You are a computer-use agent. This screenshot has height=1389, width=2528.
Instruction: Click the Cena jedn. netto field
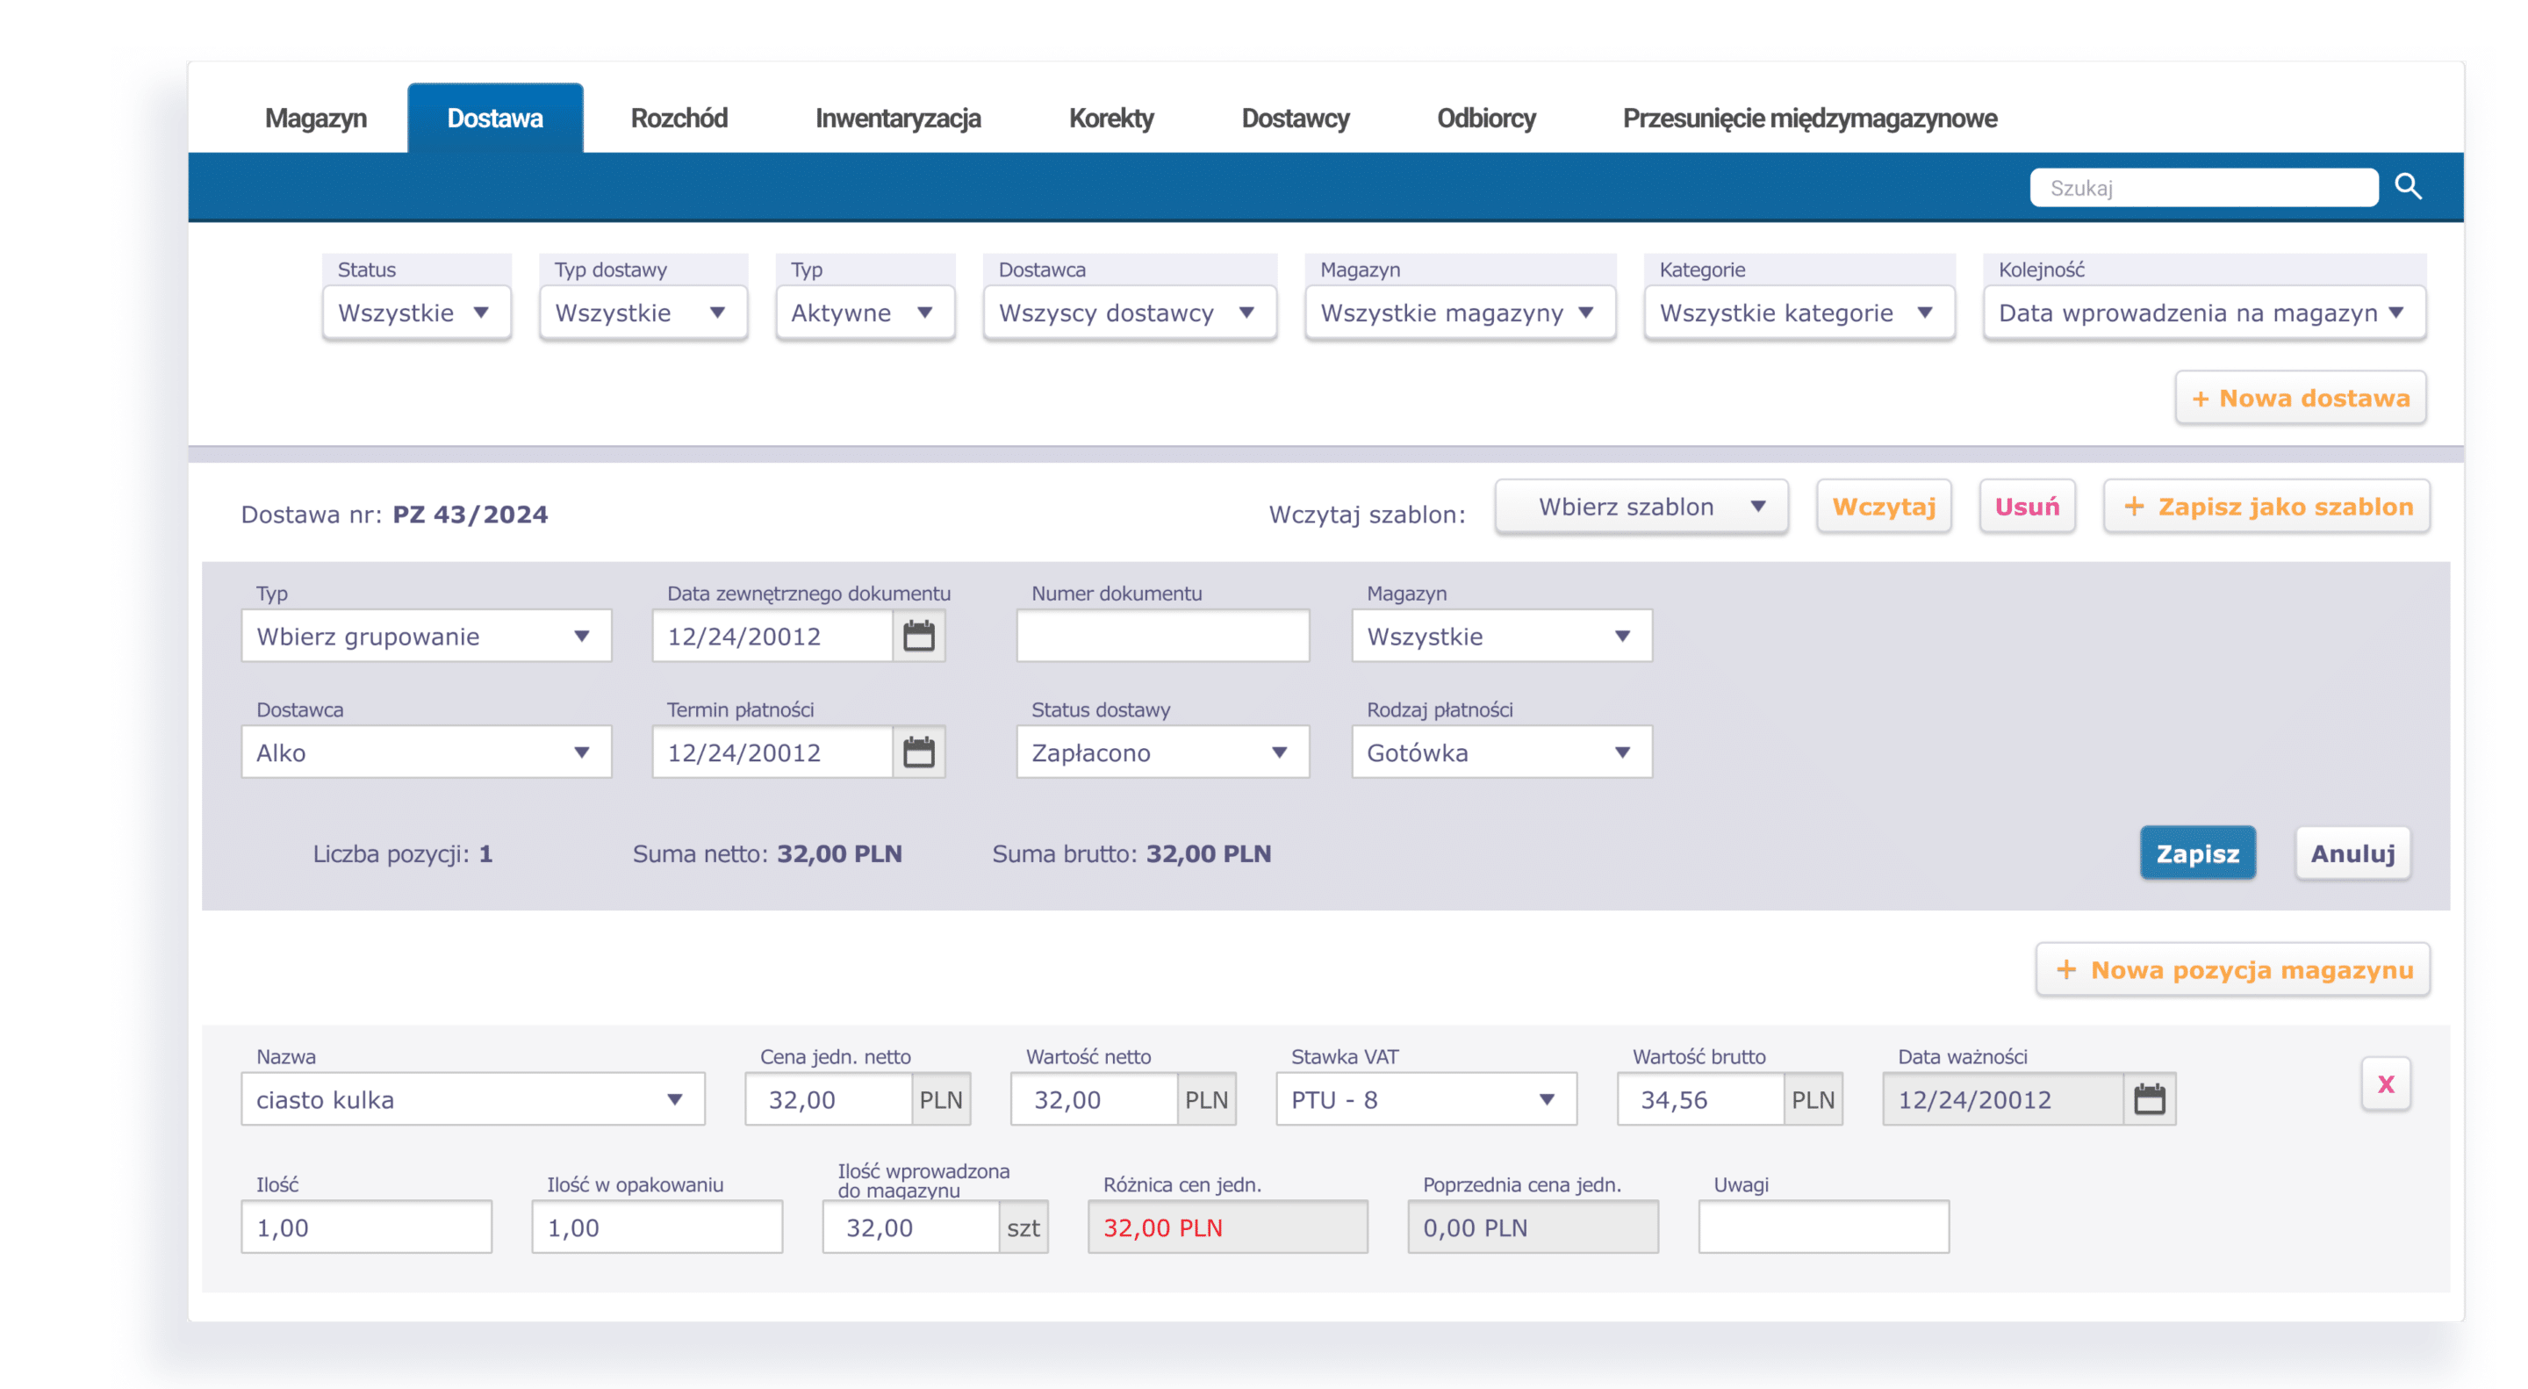(x=829, y=1099)
